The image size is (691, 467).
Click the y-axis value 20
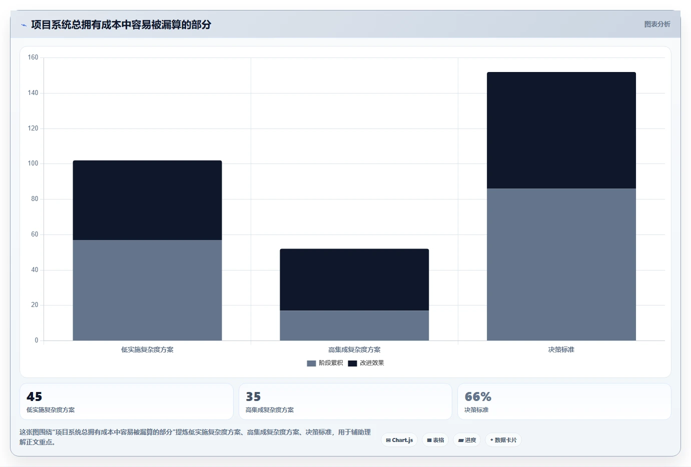(x=35, y=305)
